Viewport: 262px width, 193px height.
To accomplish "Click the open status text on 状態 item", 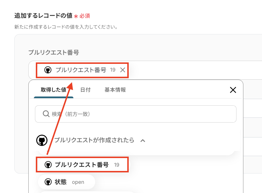I will tap(78, 182).
